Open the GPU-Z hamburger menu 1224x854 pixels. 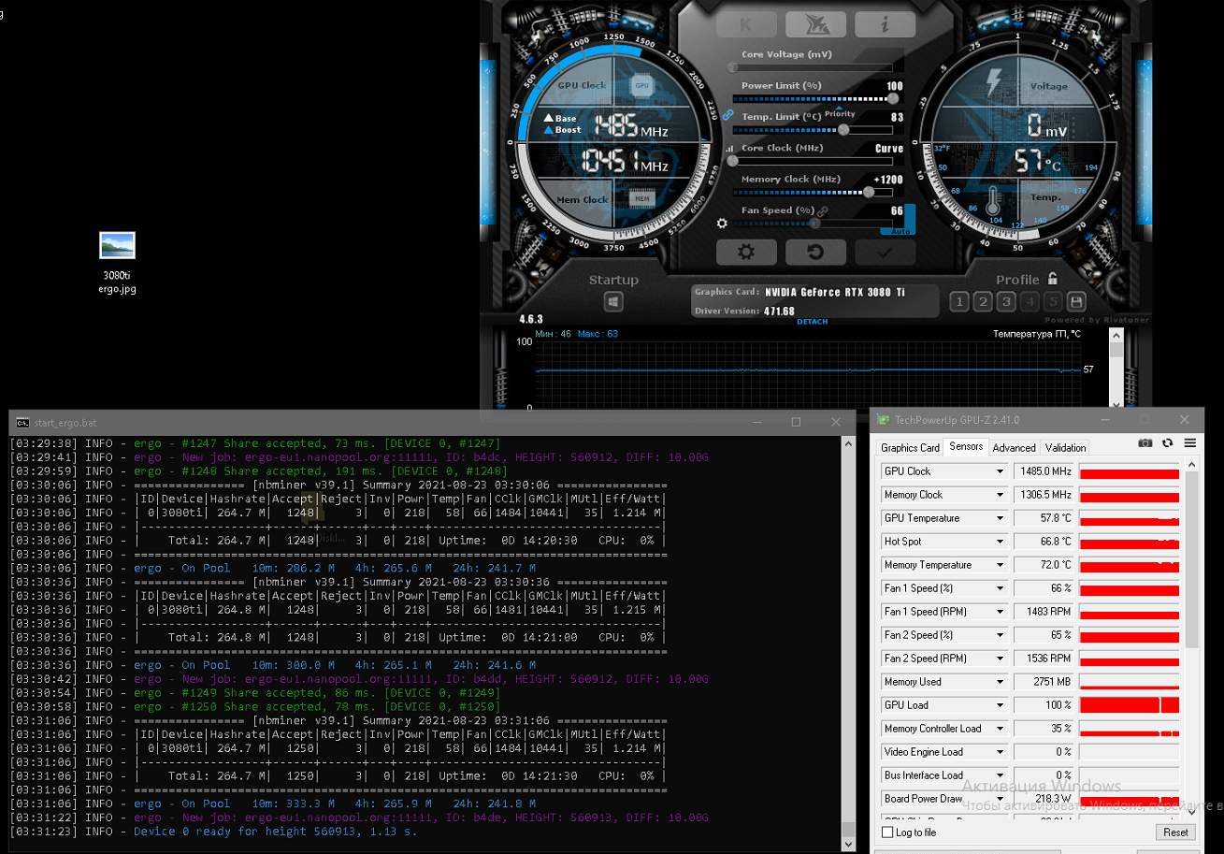click(x=1189, y=443)
